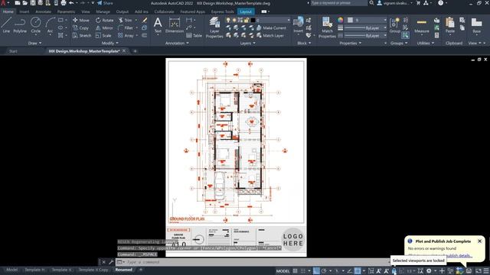Toggle polar tracking in status bar
Viewport: 490px width, 275px height.
pyautogui.click(x=324, y=271)
